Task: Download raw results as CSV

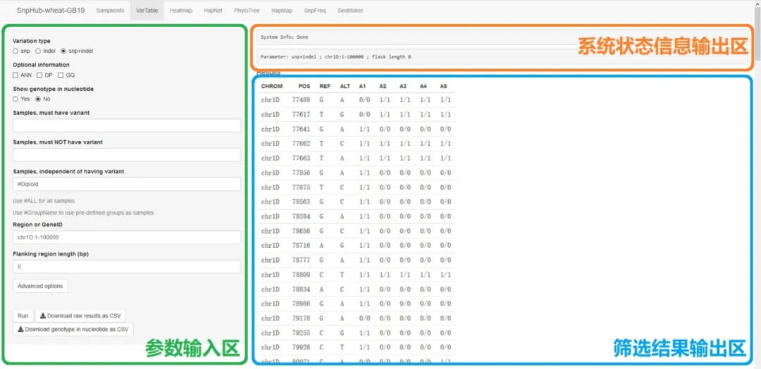Action: [80, 315]
